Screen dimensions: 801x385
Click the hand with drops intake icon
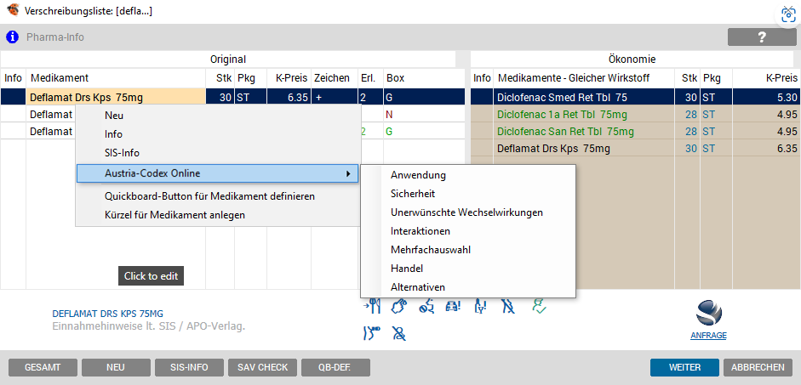point(398,306)
